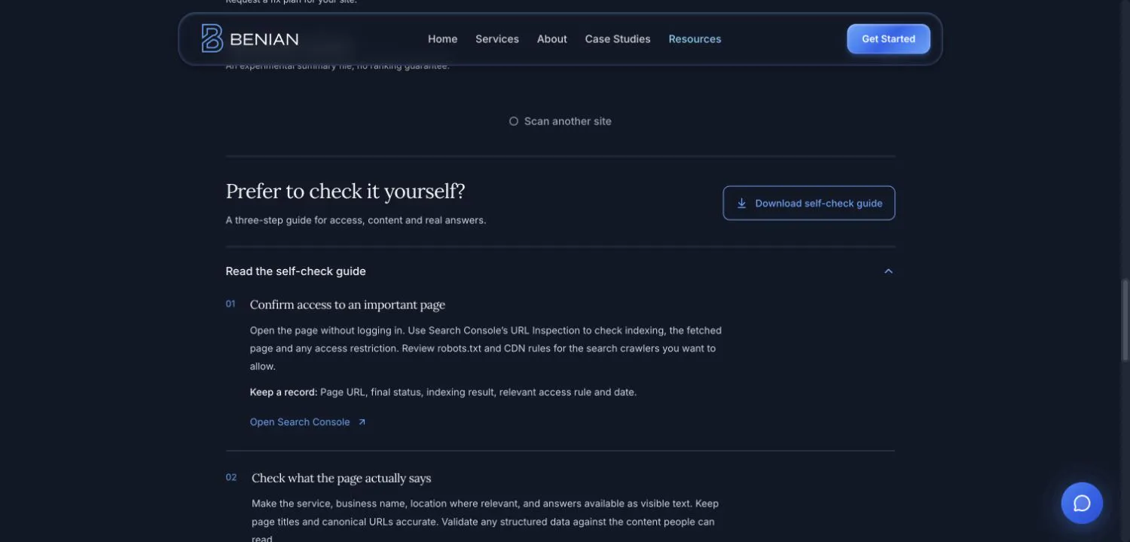This screenshot has height=542, width=1130.
Task: Click the step number 01
Action: pyautogui.click(x=231, y=304)
